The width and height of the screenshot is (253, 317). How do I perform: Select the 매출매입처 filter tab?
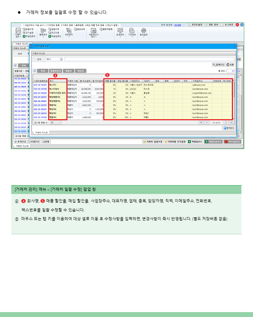(x=56, y=71)
